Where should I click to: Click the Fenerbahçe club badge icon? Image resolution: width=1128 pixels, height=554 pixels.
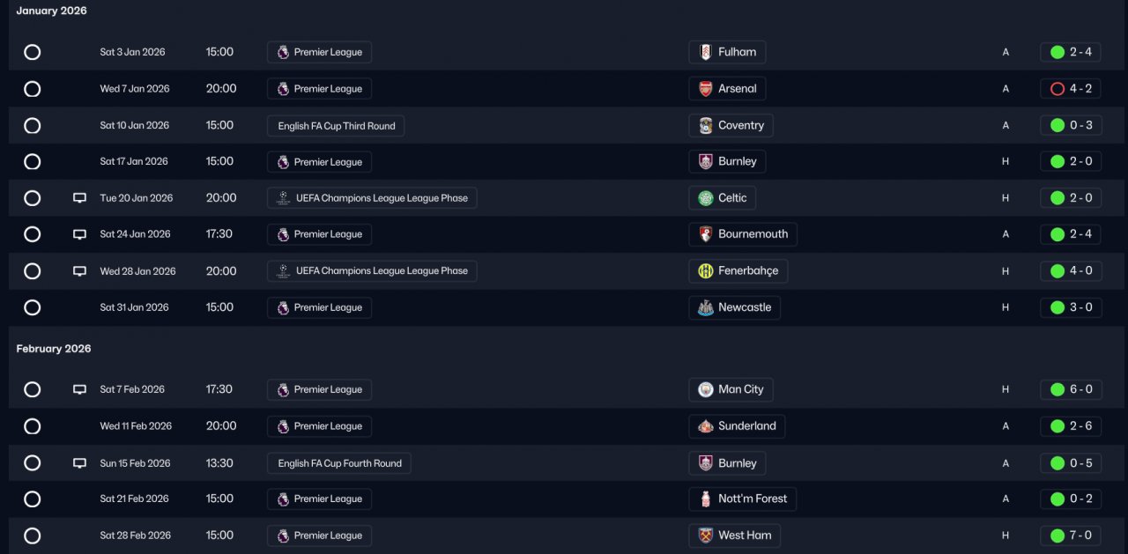(705, 271)
